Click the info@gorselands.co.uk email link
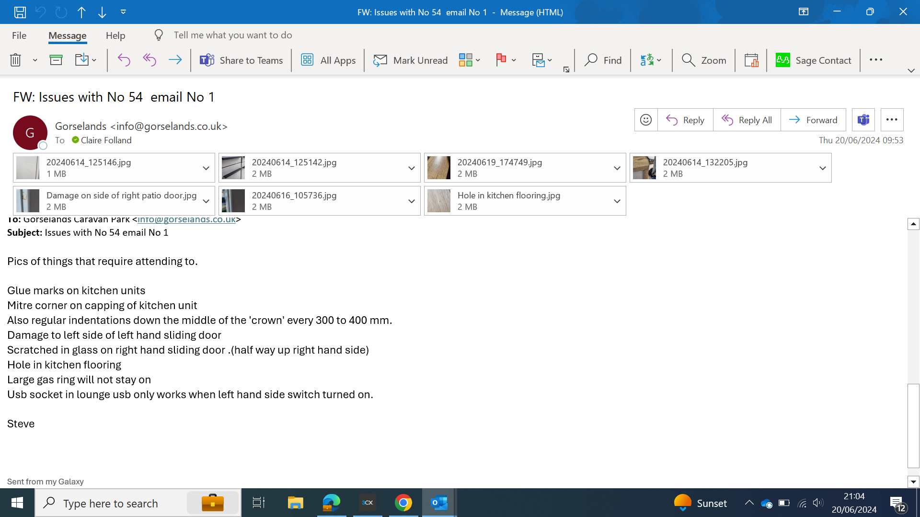 (186, 219)
